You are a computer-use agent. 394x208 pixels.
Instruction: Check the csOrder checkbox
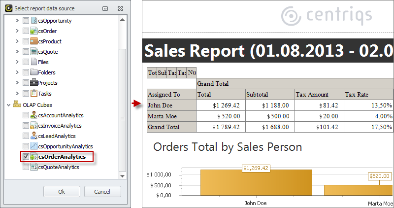click(26, 31)
